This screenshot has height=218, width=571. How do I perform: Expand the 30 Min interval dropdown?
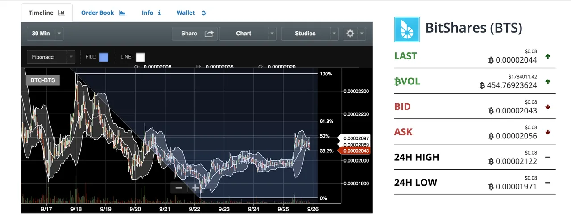[59, 34]
